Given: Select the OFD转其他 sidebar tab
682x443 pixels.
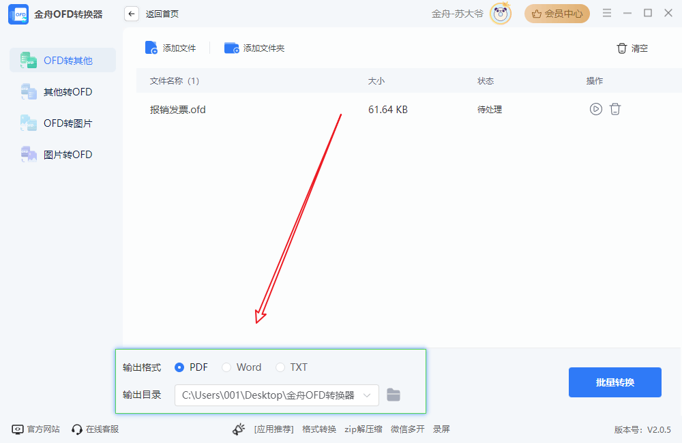Looking at the screenshot, I should tap(61, 60).
